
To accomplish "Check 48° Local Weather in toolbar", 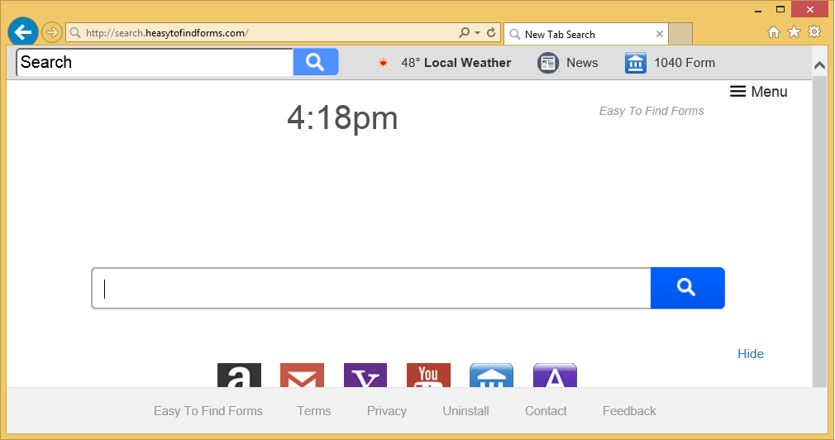I will click(445, 63).
